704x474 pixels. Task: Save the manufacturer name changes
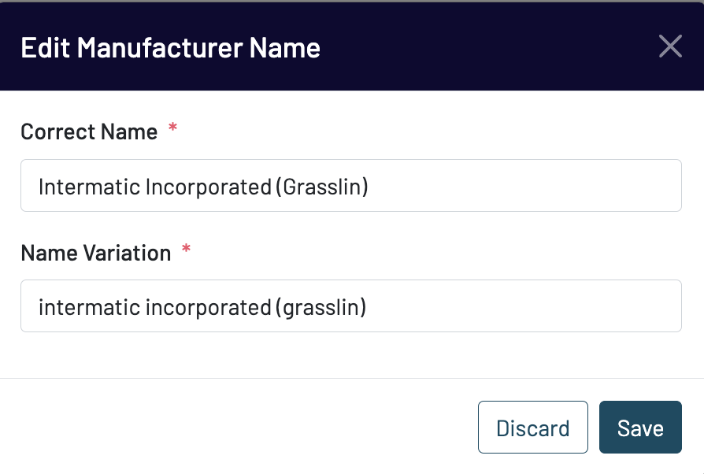(640, 428)
